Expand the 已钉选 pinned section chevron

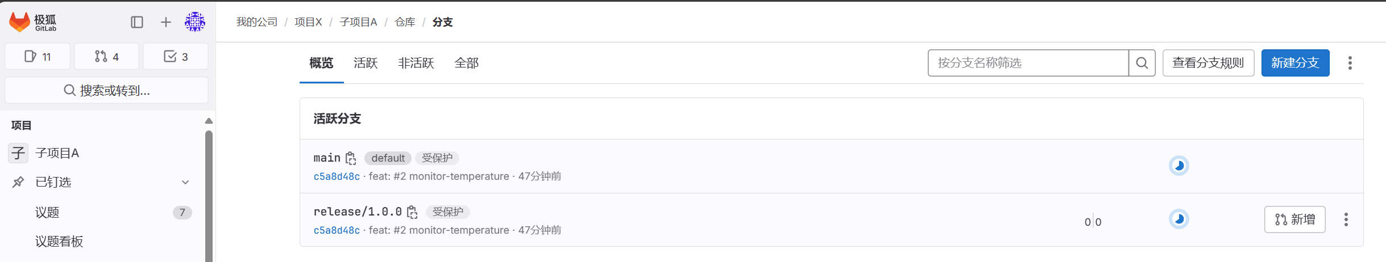(x=185, y=182)
